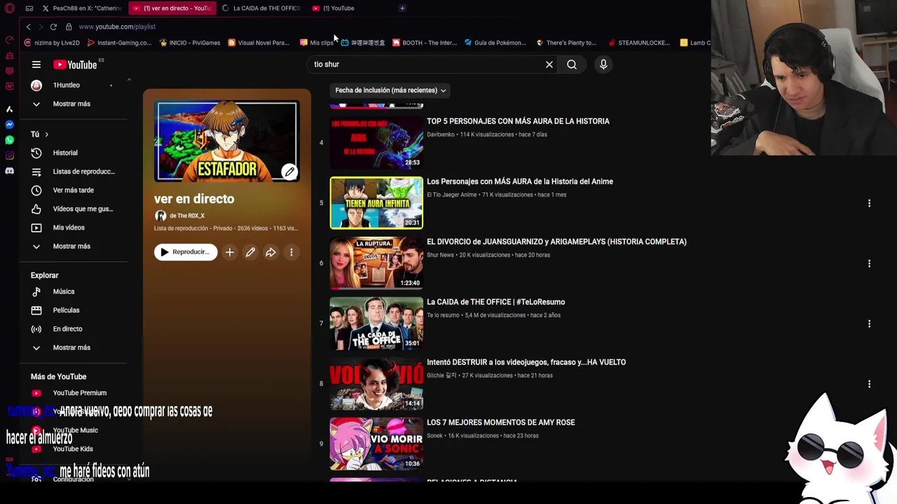The width and height of the screenshot is (897, 504).
Task: Switch to ver en directo YouTube tab
Action: click(172, 8)
